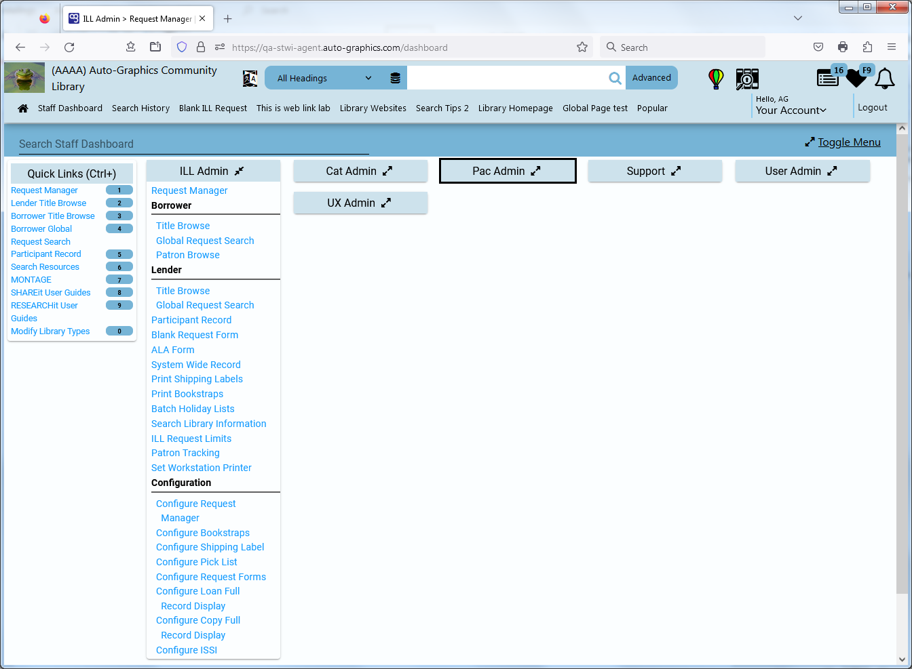Close the ILL Admin browser tab
The height and width of the screenshot is (669, 912).
click(202, 19)
